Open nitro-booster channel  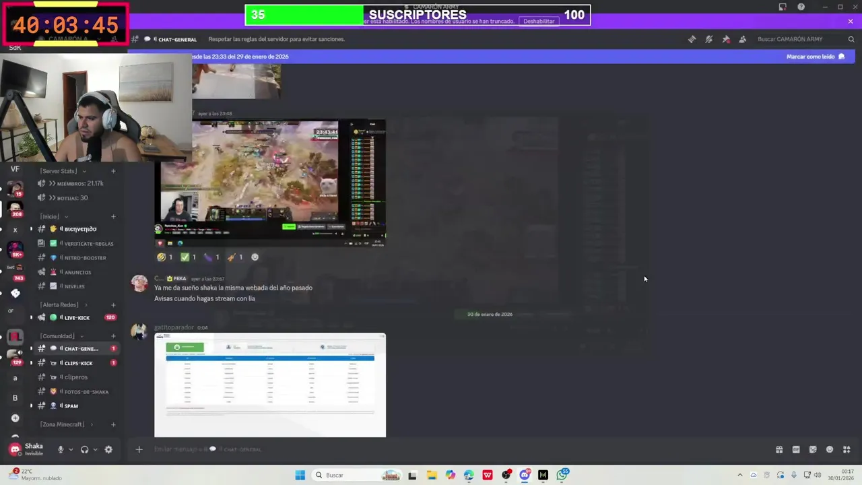point(77,257)
